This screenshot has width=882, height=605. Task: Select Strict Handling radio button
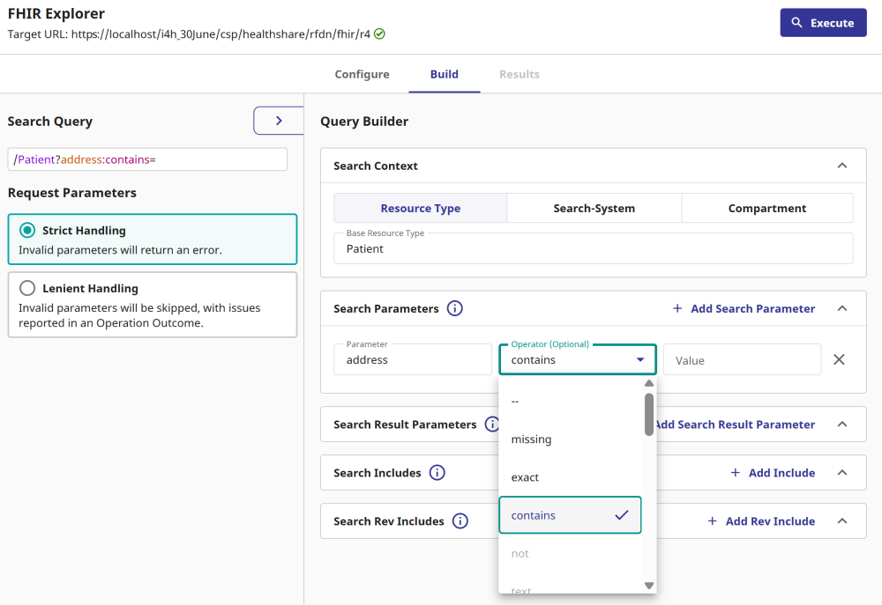tap(27, 231)
